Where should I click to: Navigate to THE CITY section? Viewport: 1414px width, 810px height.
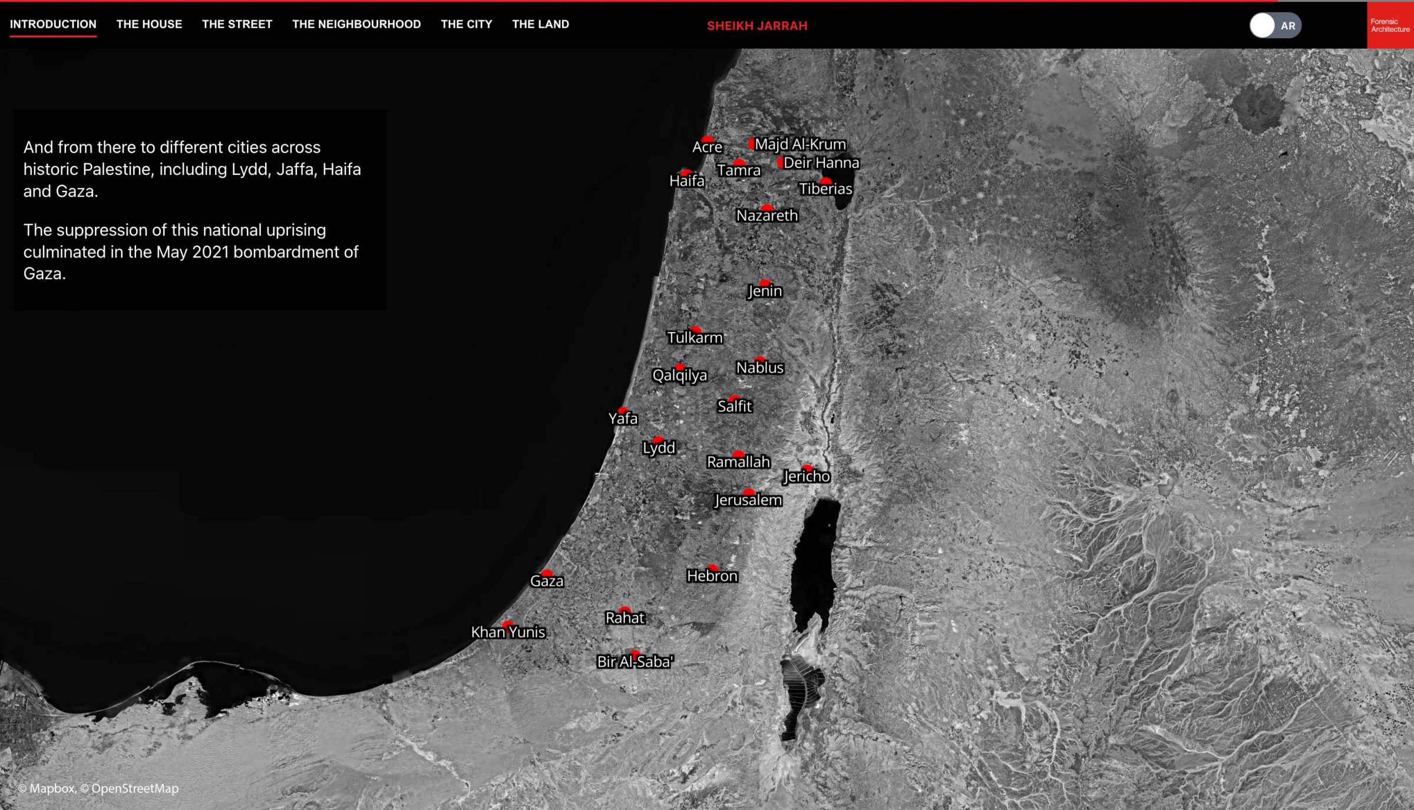click(466, 24)
